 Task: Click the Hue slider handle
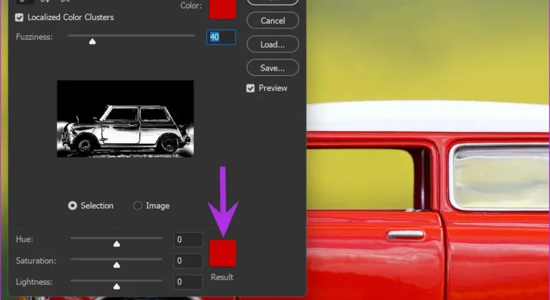[x=117, y=244]
